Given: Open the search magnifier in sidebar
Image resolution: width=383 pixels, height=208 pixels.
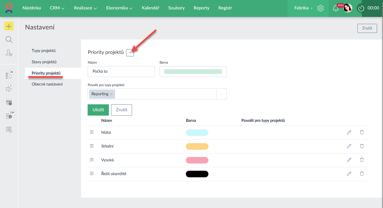Looking at the screenshot, I should (x=9, y=39).
